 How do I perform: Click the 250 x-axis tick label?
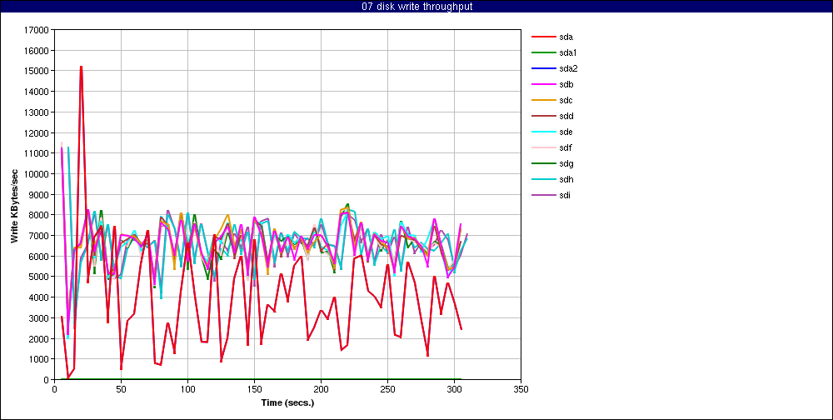pos(388,389)
